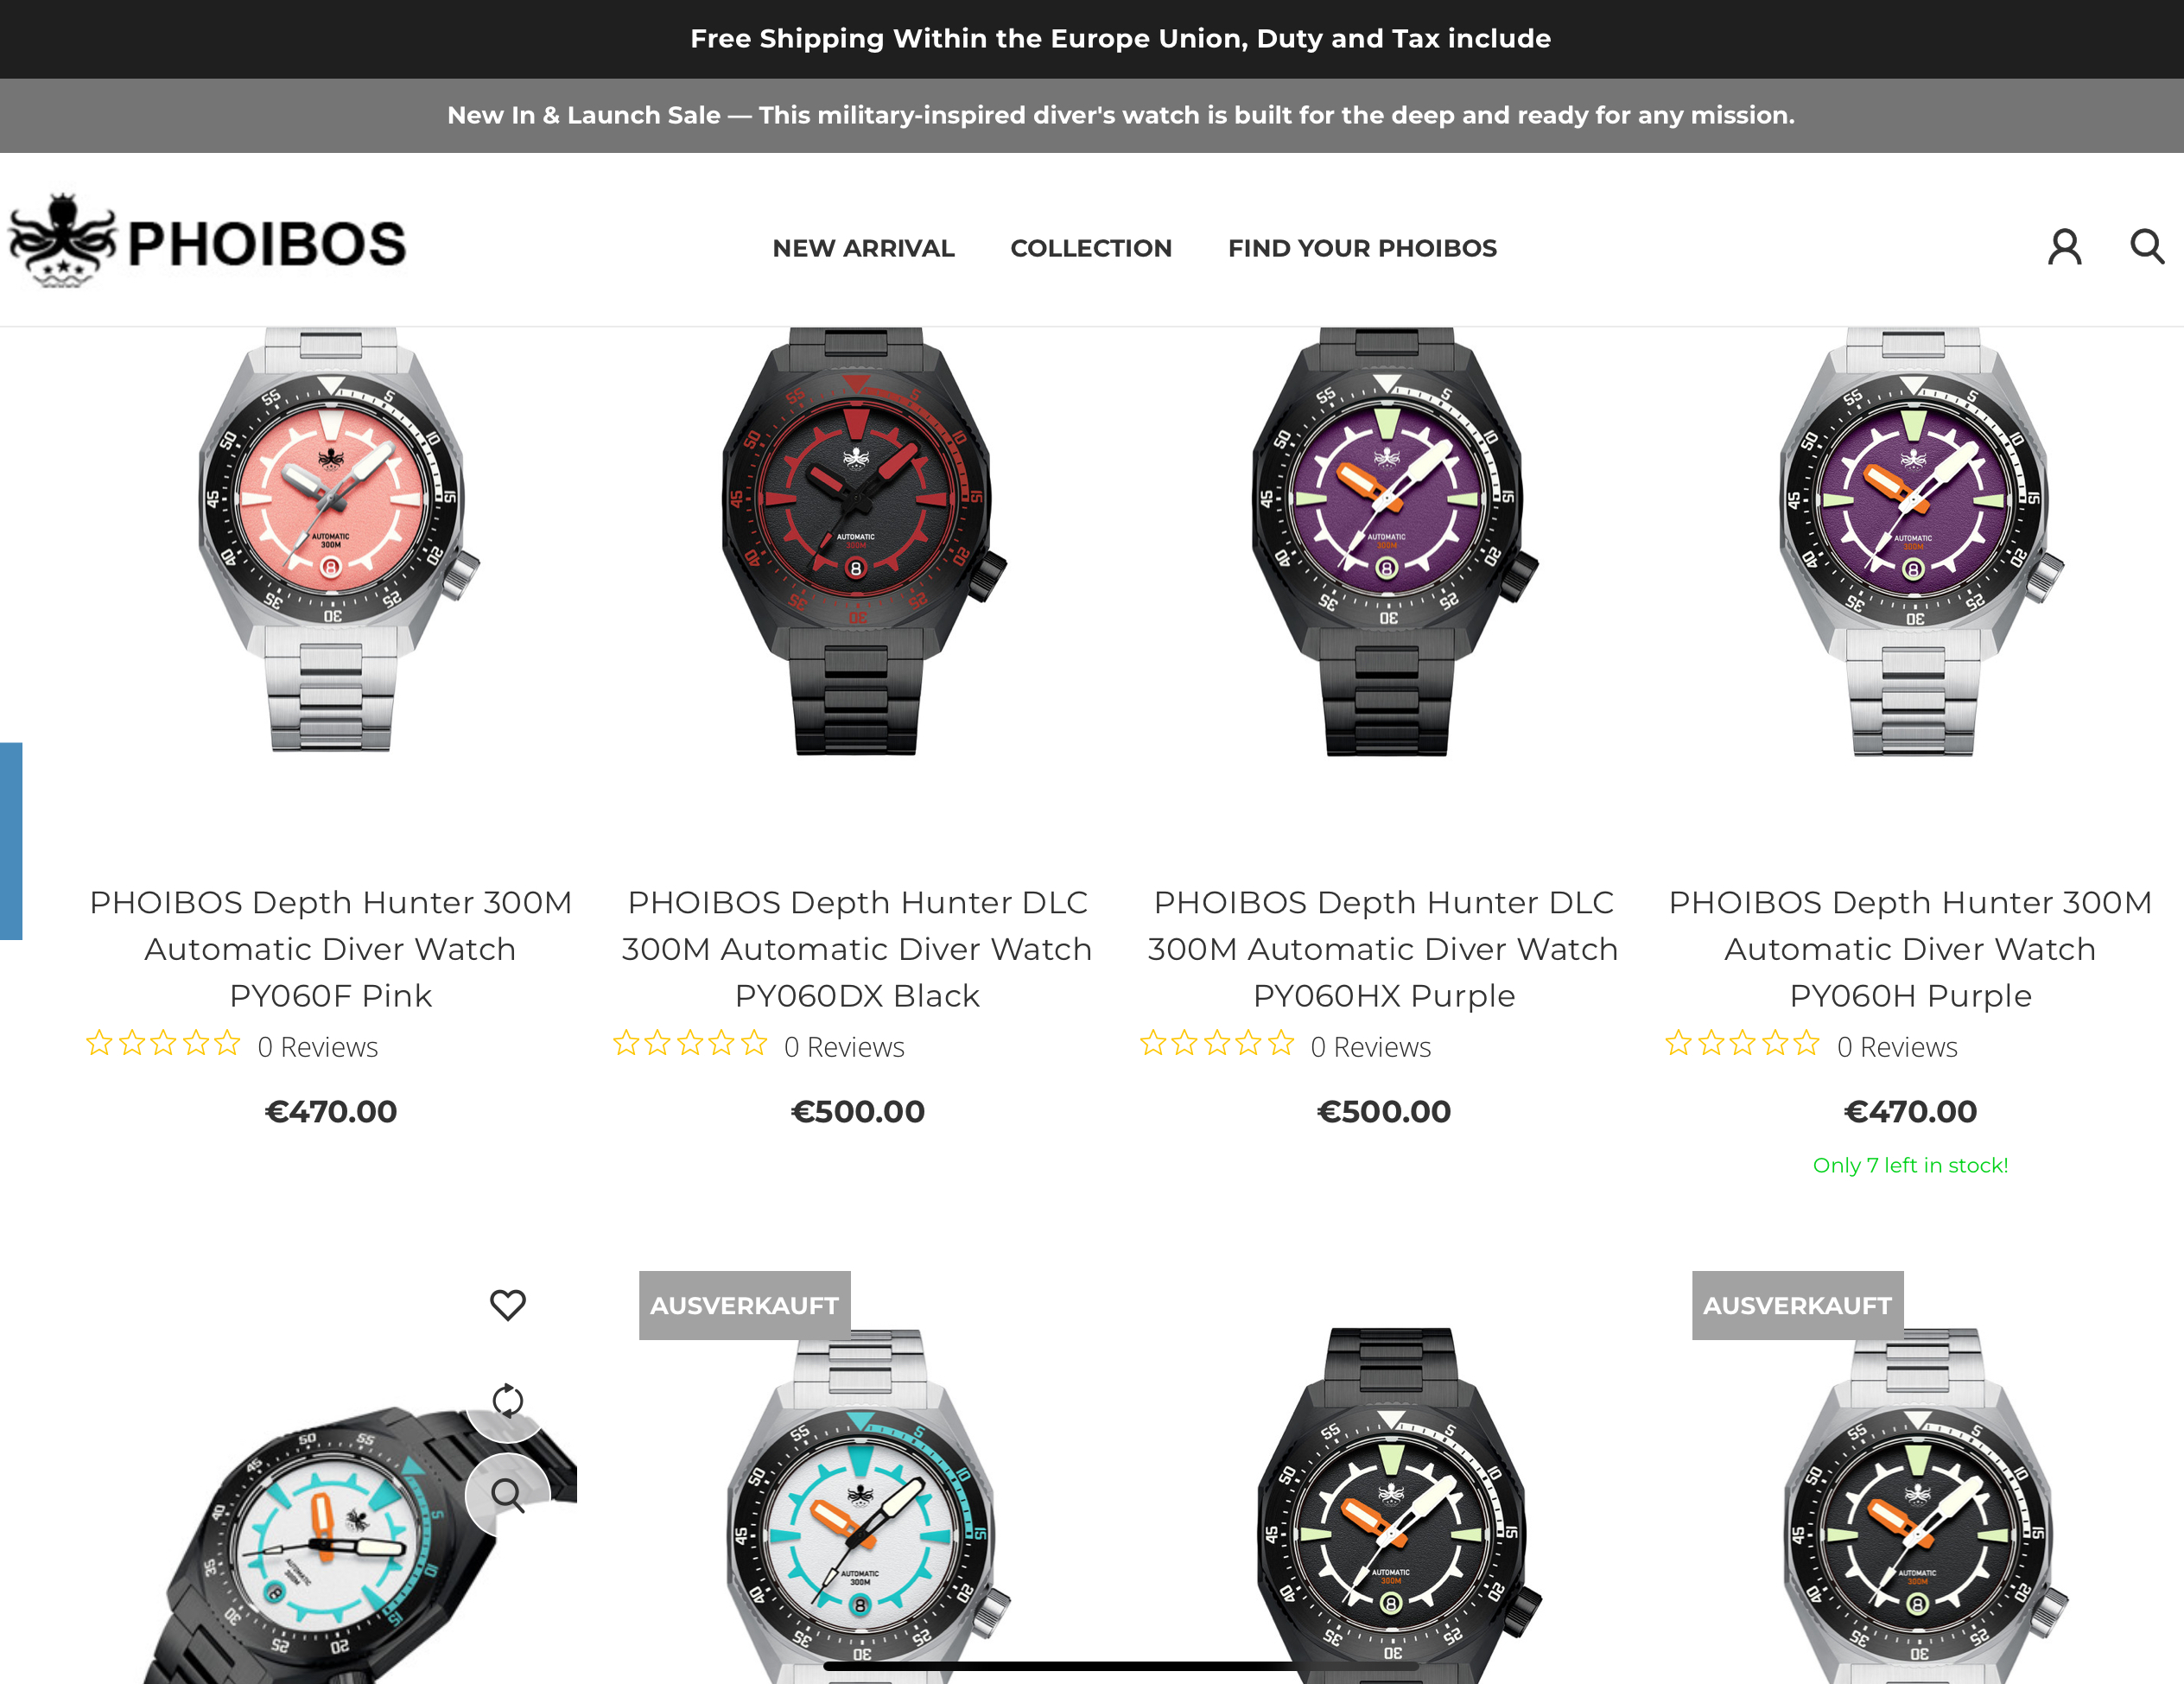Click the blue side tab on left edge
The width and height of the screenshot is (2184, 1684).
click(11, 841)
